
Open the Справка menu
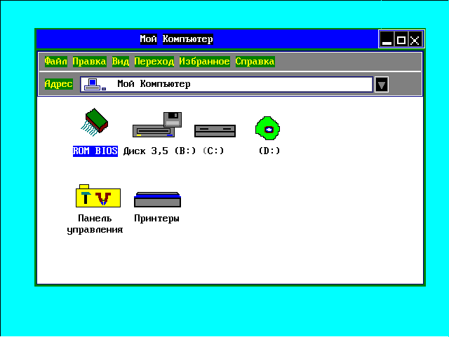pyautogui.click(x=255, y=62)
